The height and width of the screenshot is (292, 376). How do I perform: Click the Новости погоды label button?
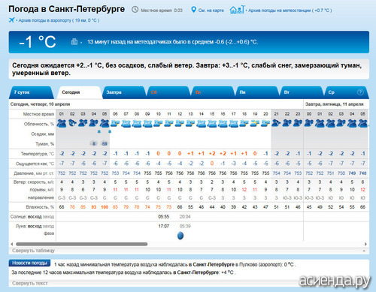pyautogui.click(x=29, y=263)
